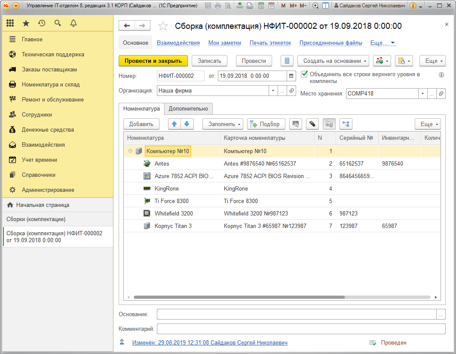This screenshot has height=354, width=456.
Task: Click the table horizontal scrollbar
Action: tap(239, 297)
